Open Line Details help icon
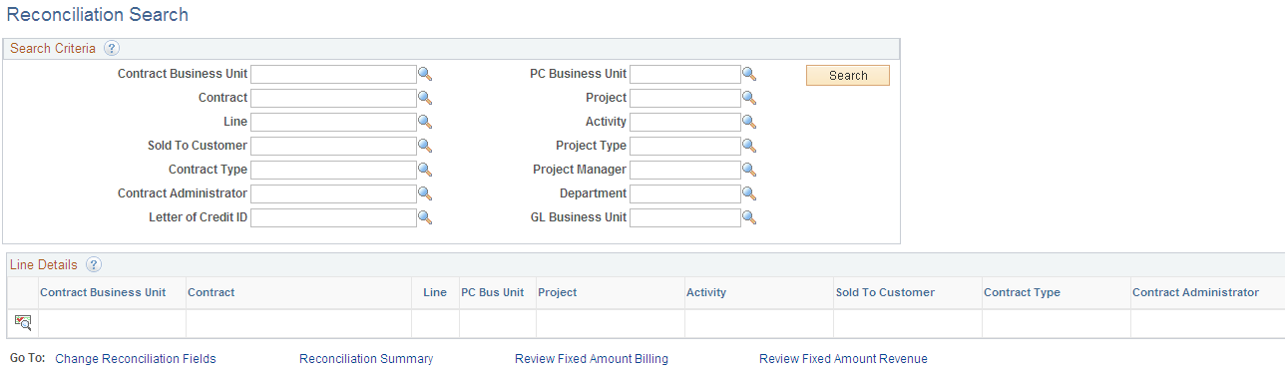The image size is (1285, 377). 94,264
